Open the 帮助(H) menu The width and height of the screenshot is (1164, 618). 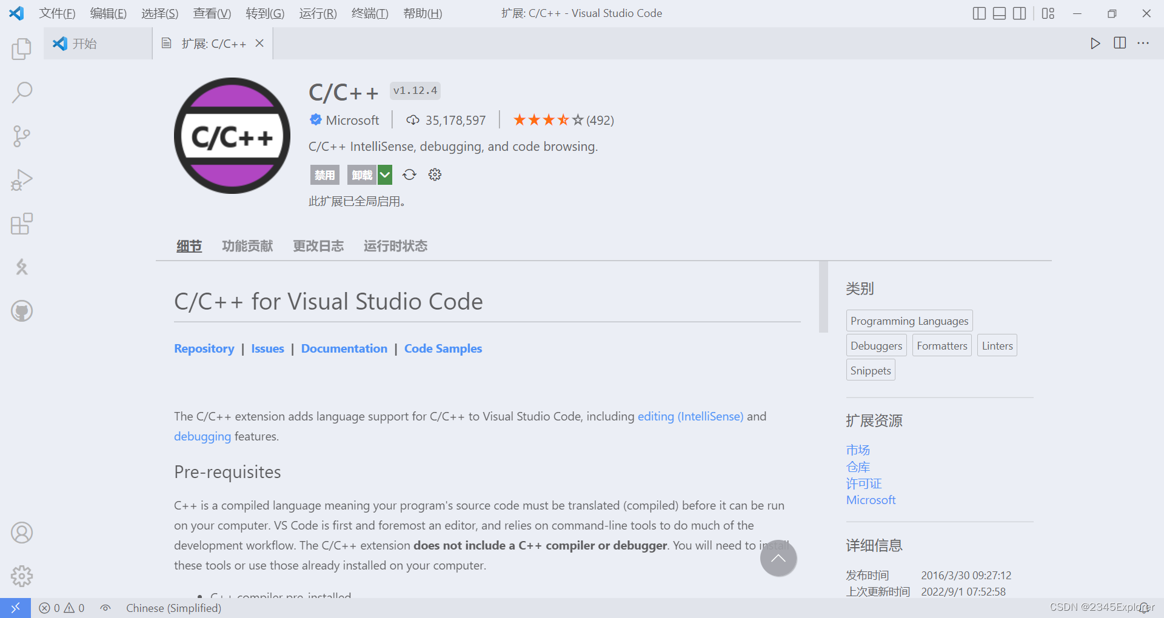click(x=423, y=13)
